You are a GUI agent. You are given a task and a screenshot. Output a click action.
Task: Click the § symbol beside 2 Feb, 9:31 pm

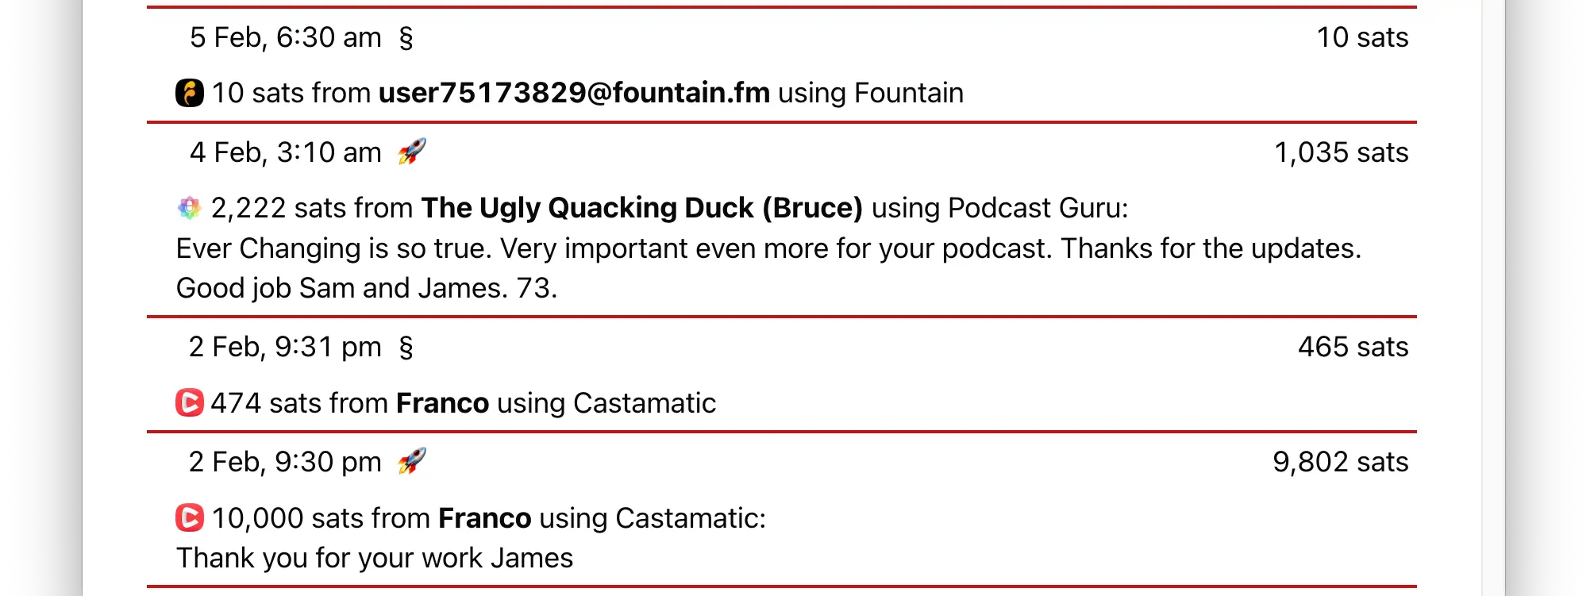click(406, 347)
